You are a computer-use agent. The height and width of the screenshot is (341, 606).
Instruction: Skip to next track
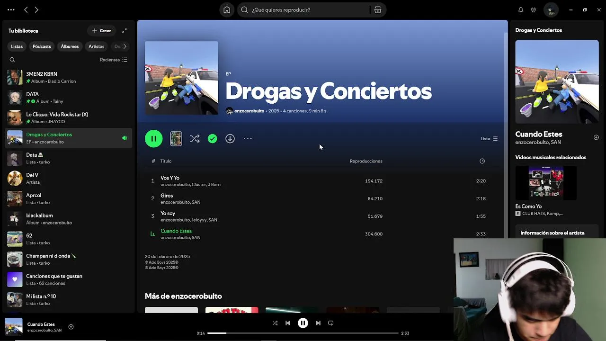tap(318, 323)
